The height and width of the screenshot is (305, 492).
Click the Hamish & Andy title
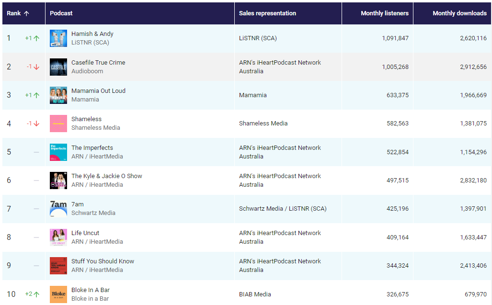(x=92, y=34)
